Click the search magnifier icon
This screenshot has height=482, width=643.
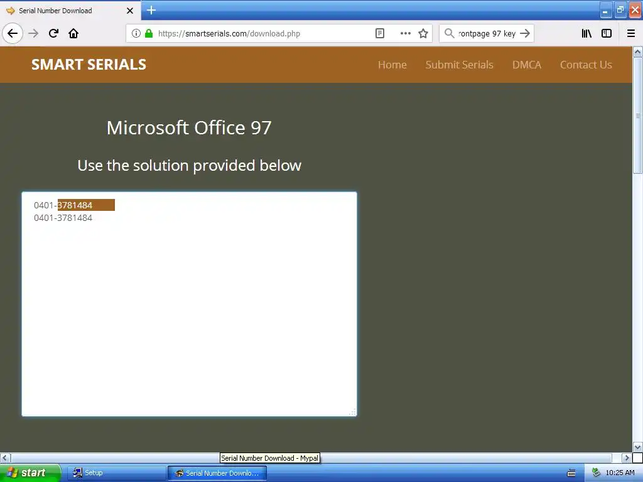coord(449,33)
